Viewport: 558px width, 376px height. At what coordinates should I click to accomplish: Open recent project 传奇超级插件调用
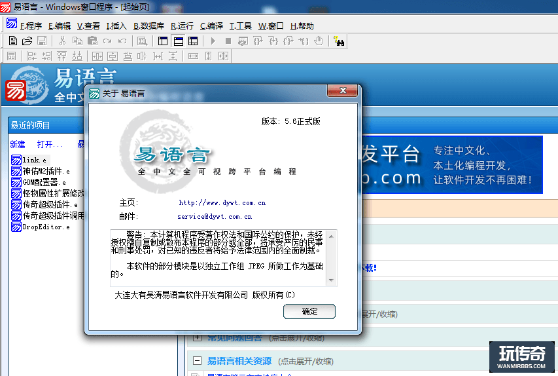[x=48, y=216]
